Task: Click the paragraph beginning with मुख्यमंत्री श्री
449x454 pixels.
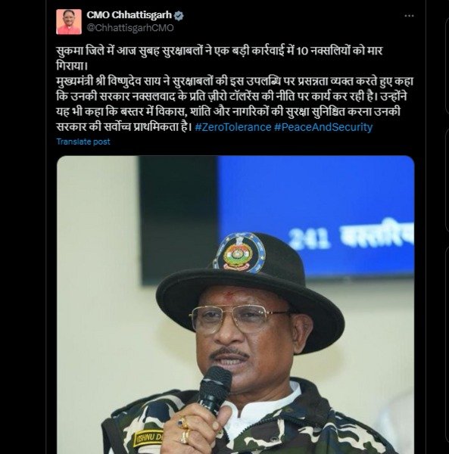Action: click(x=235, y=104)
